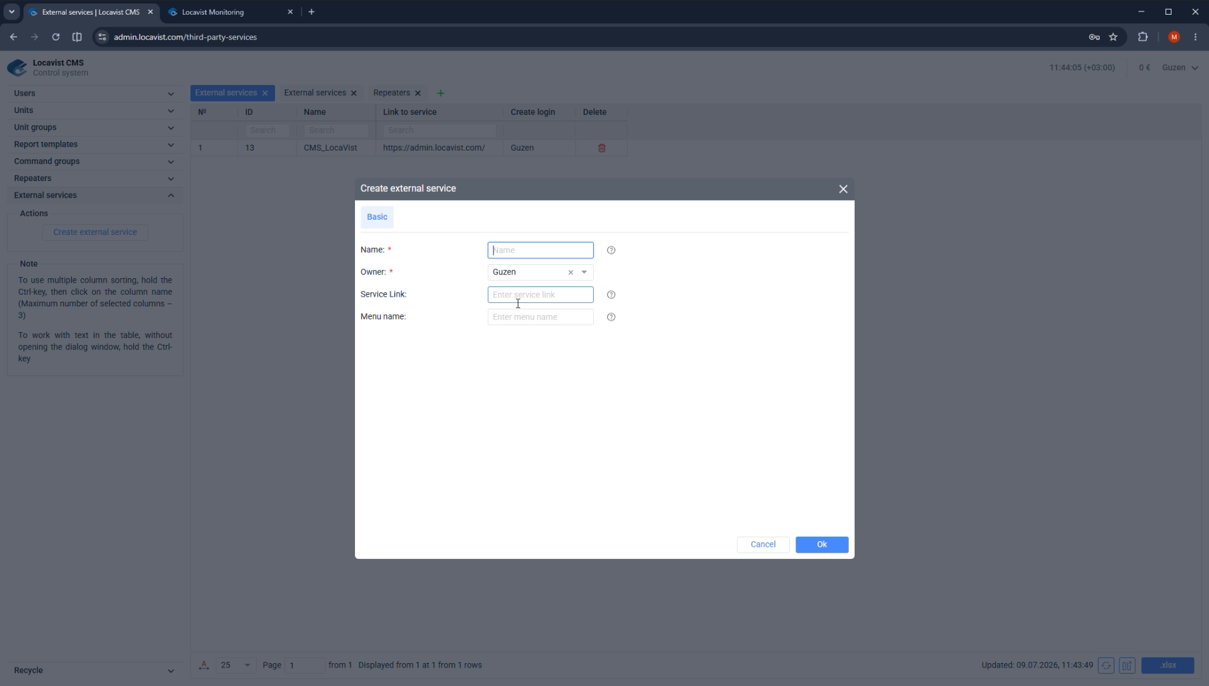Open saved passwords key icon
1209x686 pixels.
pos(1094,37)
